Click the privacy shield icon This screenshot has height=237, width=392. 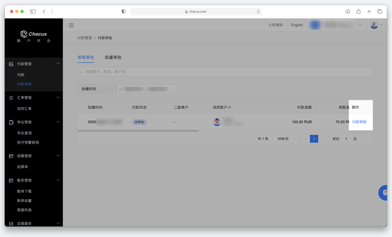coord(123,12)
